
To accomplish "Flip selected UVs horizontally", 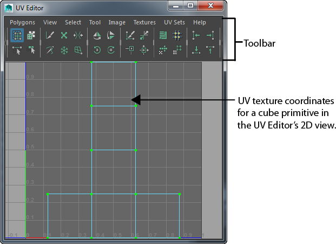I will tap(97, 35).
